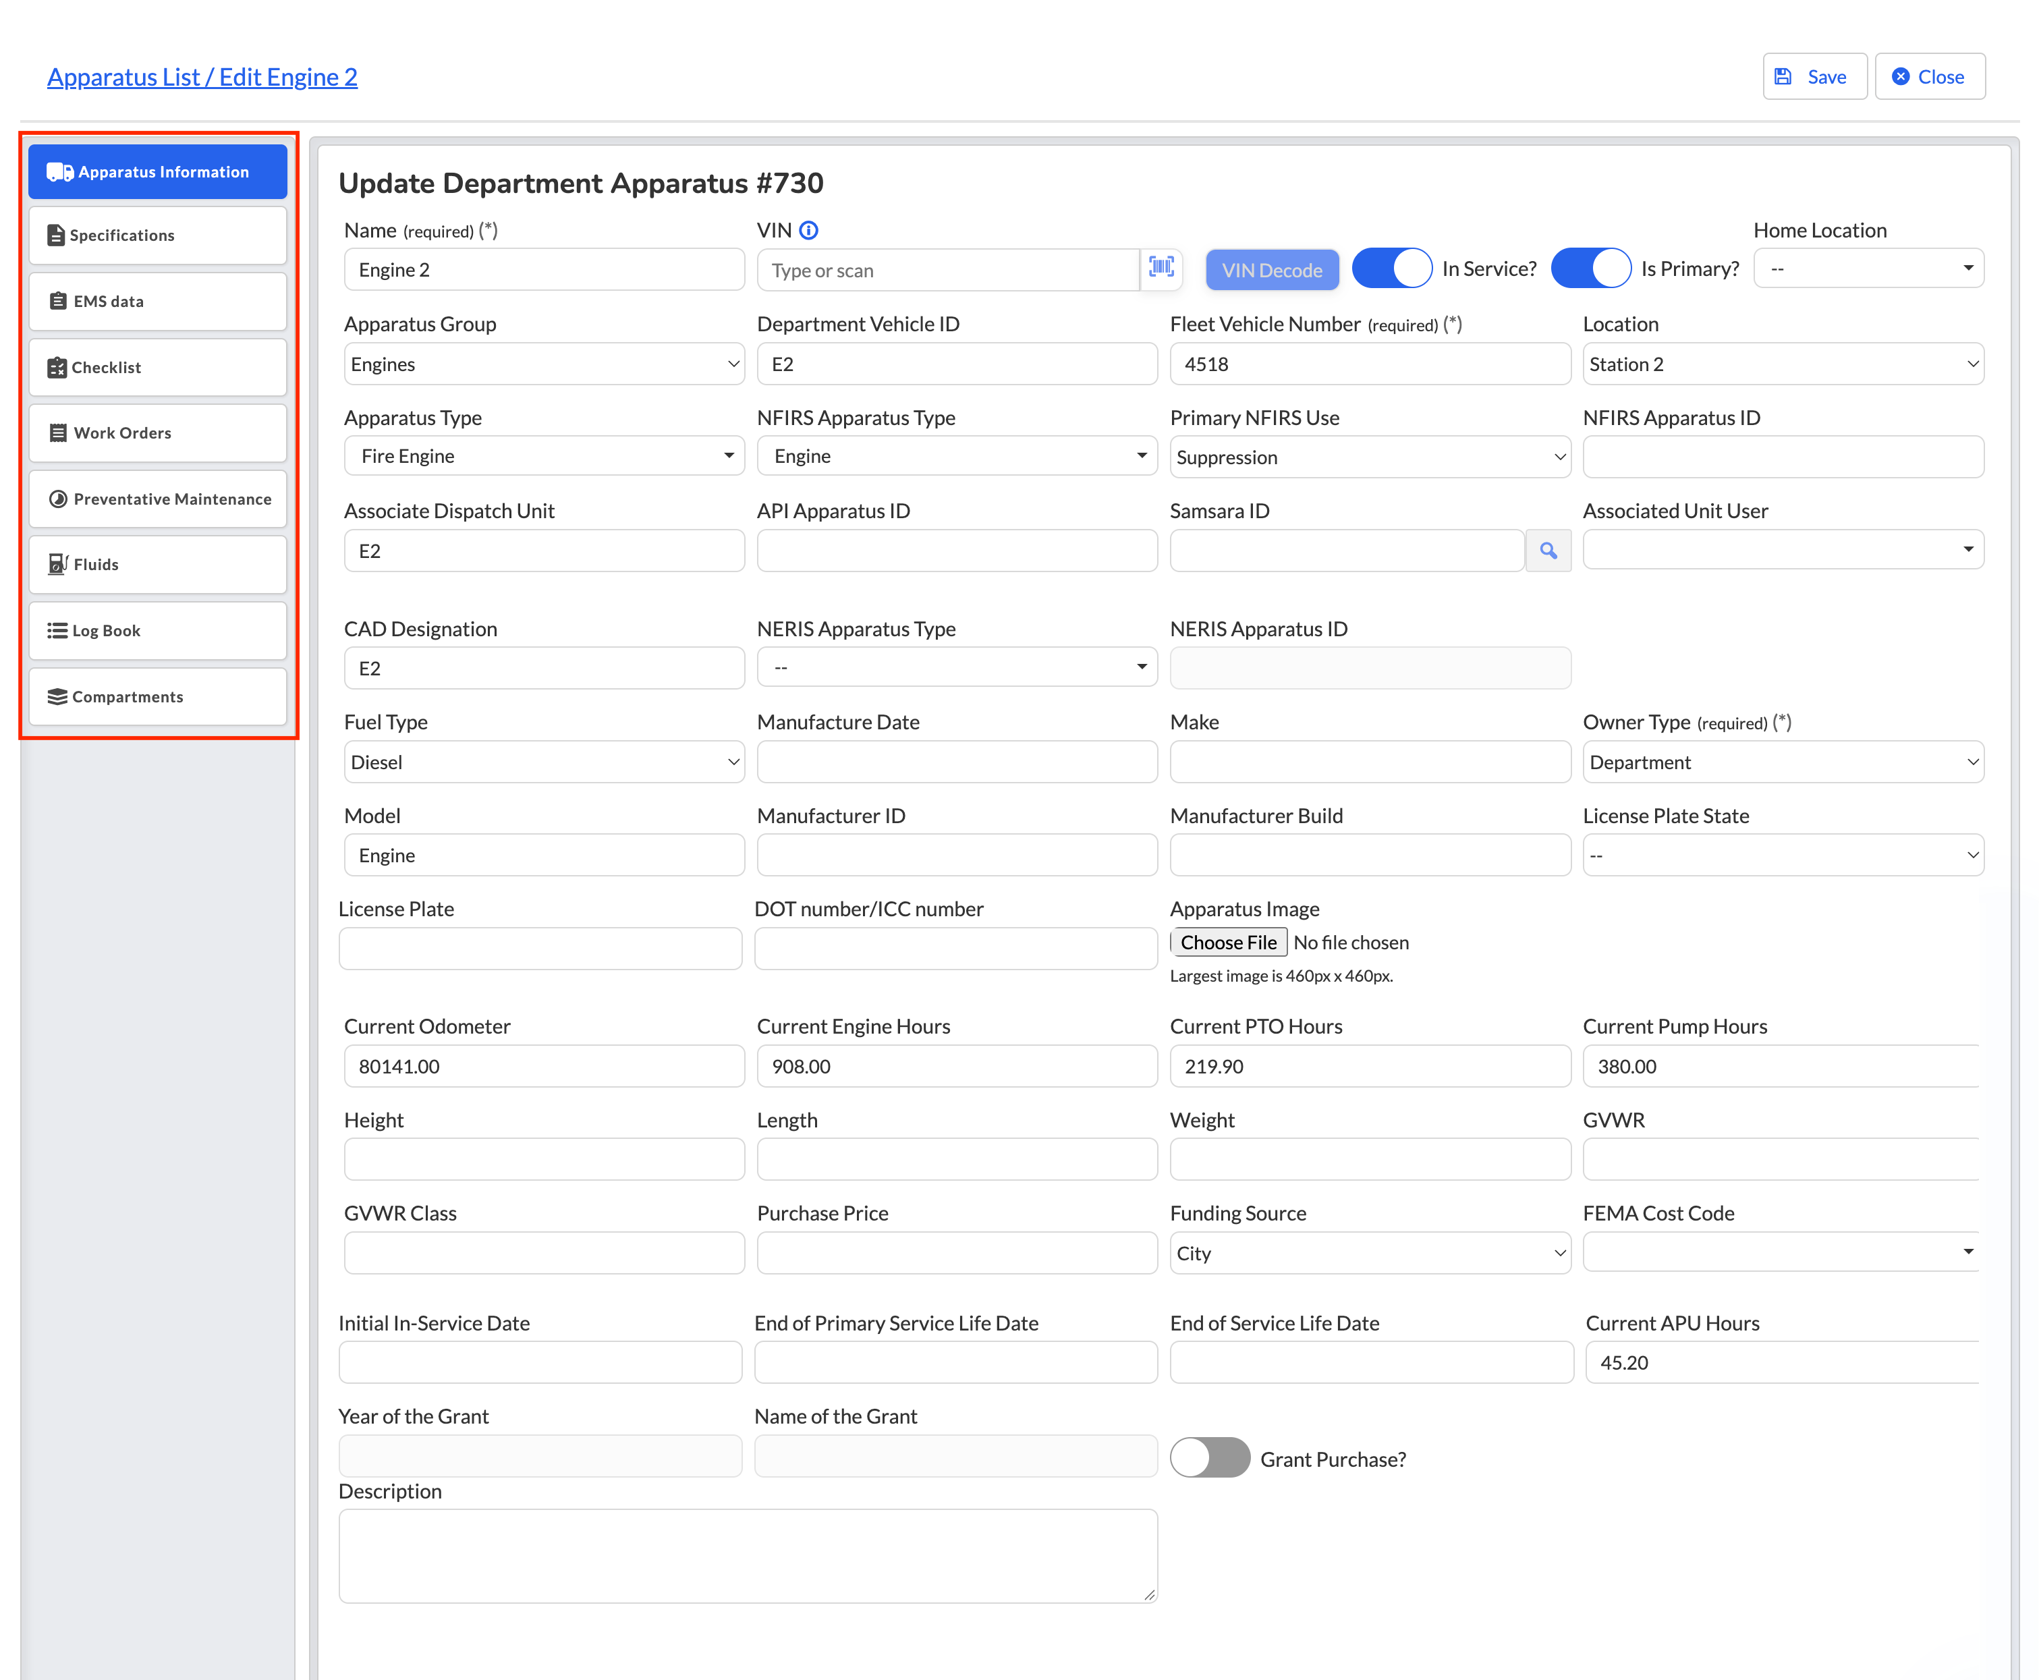Image resolution: width=2039 pixels, height=1680 pixels.
Task: Click the VIN input field
Action: [x=947, y=270]
